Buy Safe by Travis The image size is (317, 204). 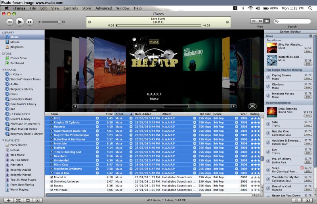308,125
